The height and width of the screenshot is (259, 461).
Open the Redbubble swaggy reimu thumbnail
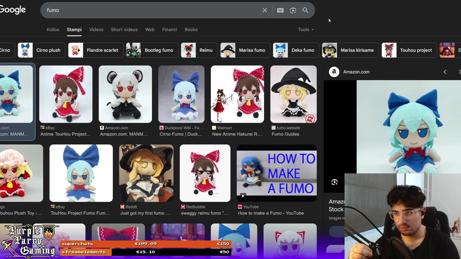205,173
